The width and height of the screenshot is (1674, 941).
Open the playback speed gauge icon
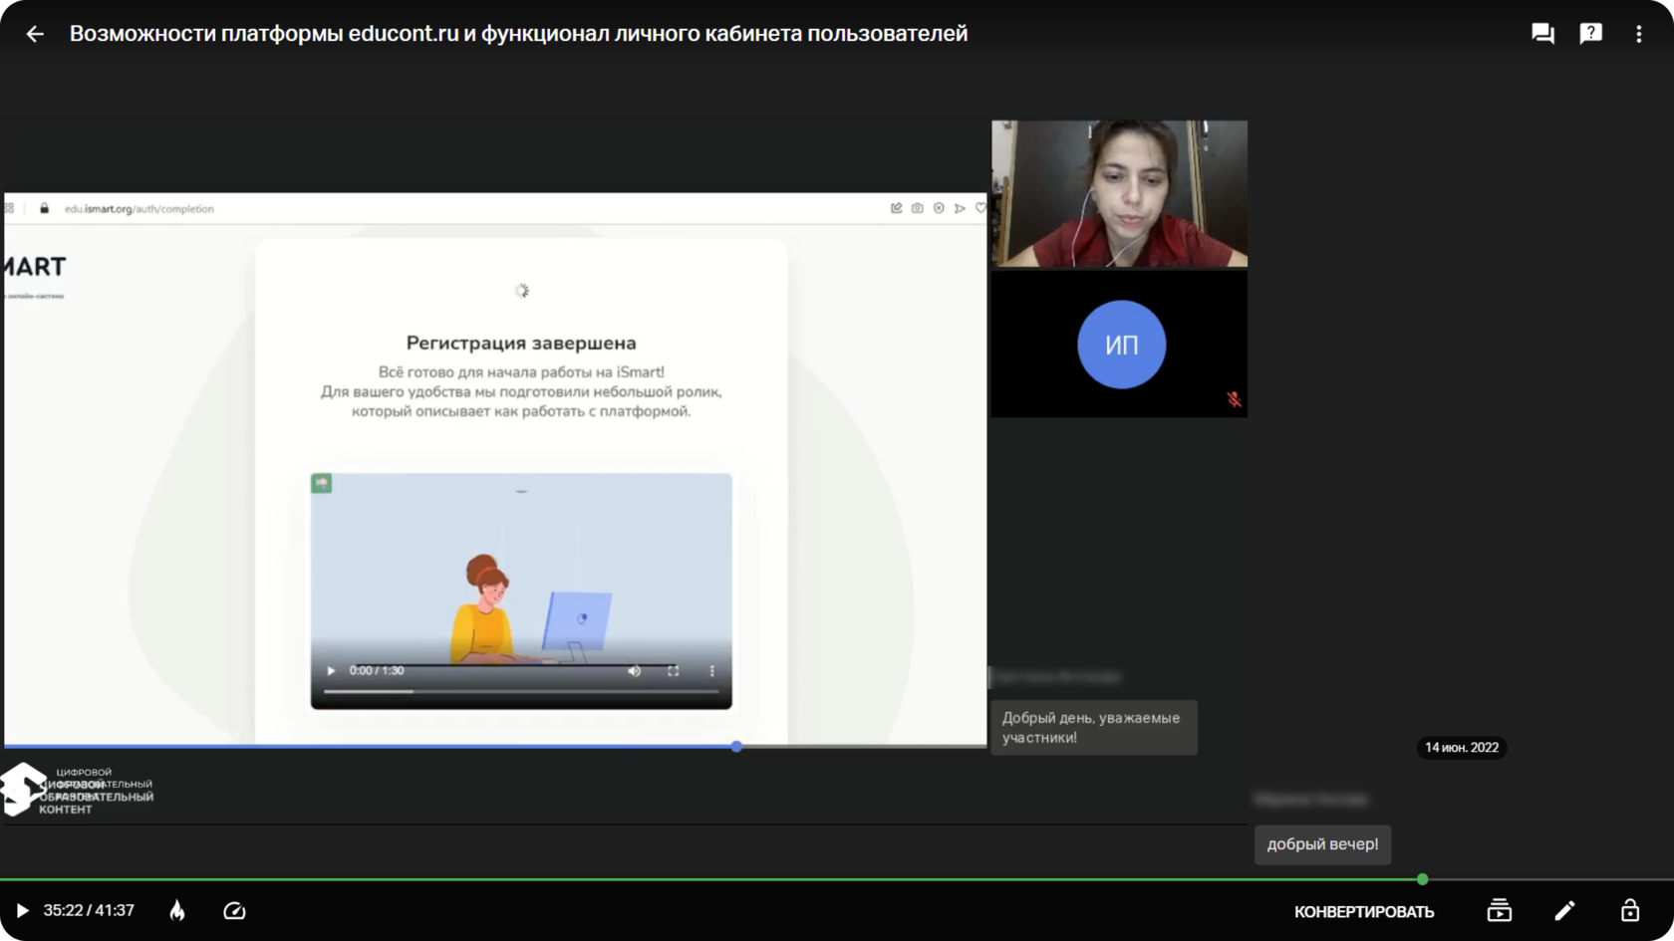234,911
